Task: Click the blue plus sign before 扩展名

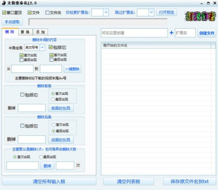Action: [171, 33]
